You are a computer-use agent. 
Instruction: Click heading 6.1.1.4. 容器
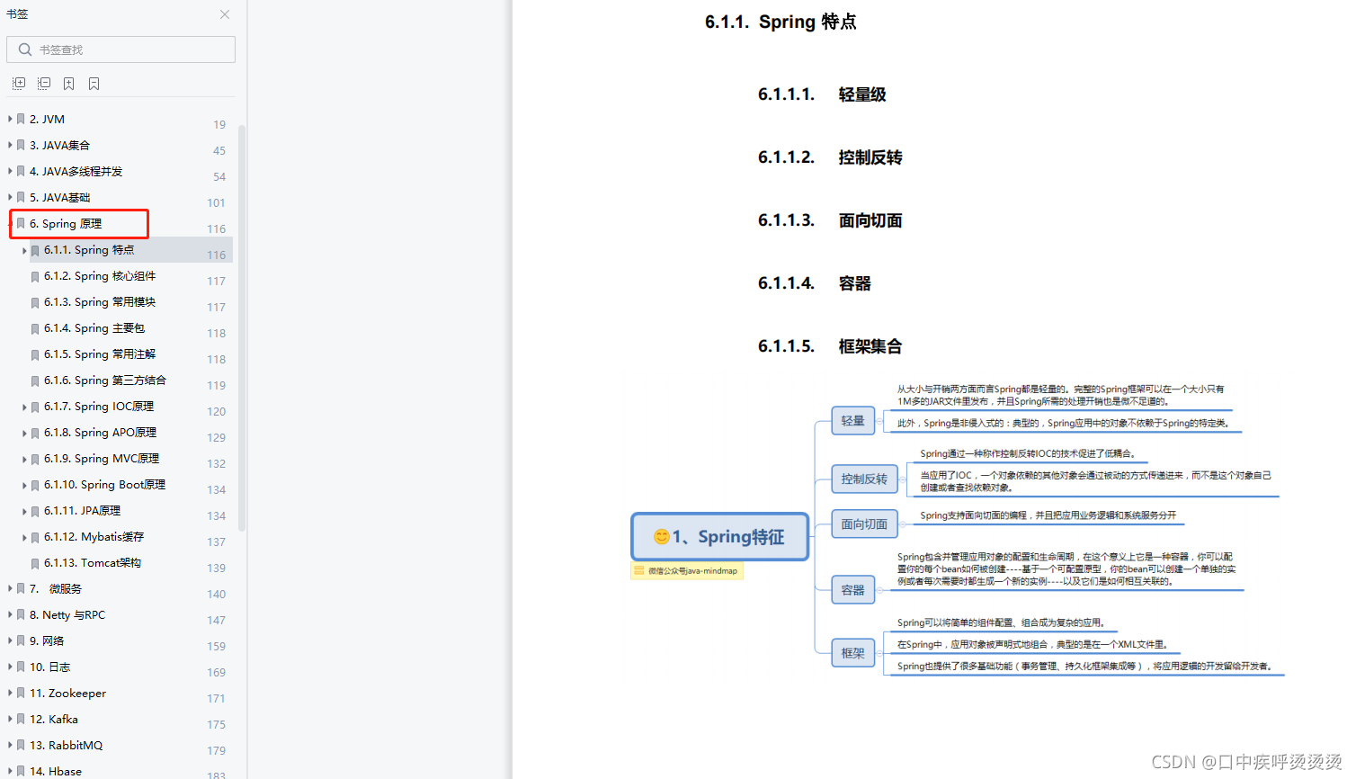(x=814, y=283)
